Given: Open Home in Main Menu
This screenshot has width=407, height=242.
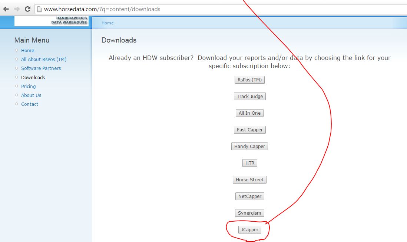Looking at the screenshot, I should 27,51.
